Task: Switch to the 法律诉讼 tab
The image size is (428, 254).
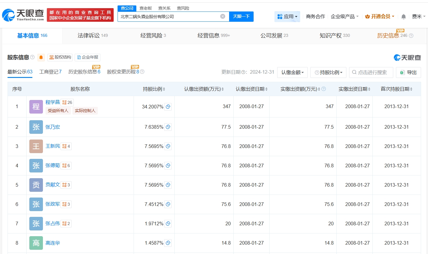Action: [92, 36]
